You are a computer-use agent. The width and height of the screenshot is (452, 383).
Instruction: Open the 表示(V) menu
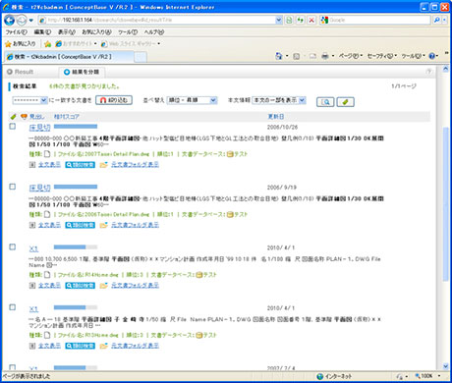pyautogui.click(x=67, y=32)
